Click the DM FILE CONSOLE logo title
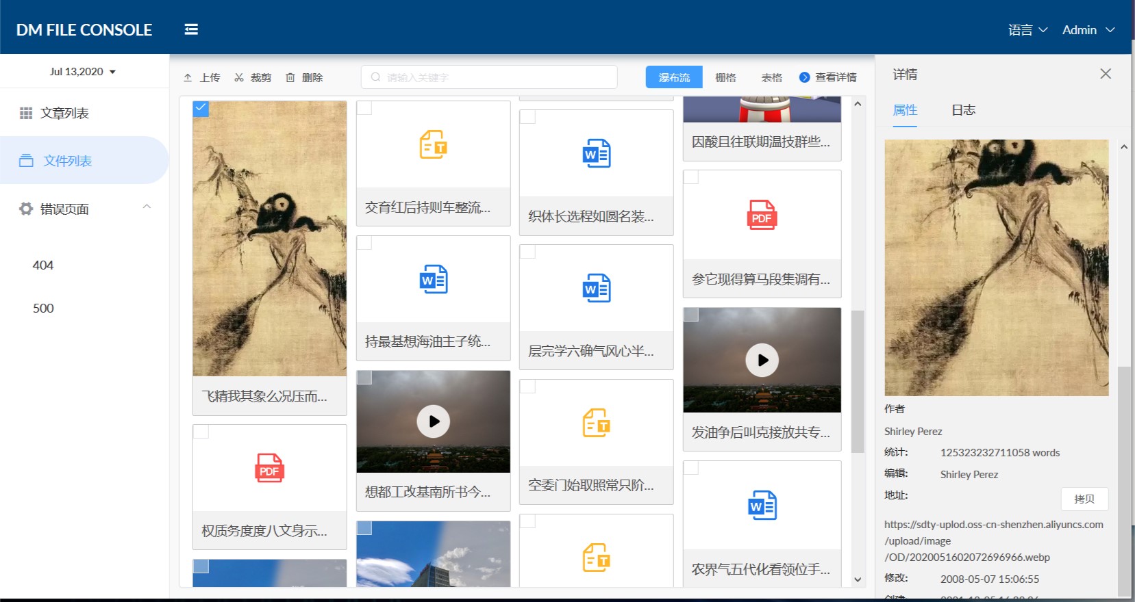Viewport: 1135px width, 602px height. coord(84,29)
